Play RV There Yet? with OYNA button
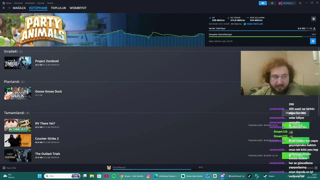320x180 pixels. (x=296, y=125)
